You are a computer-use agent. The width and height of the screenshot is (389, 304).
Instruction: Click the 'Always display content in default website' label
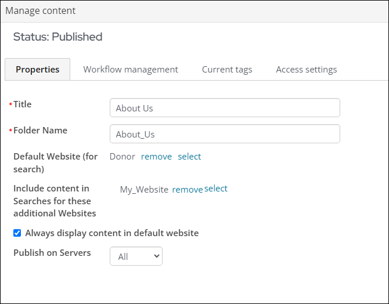point(112,233)
